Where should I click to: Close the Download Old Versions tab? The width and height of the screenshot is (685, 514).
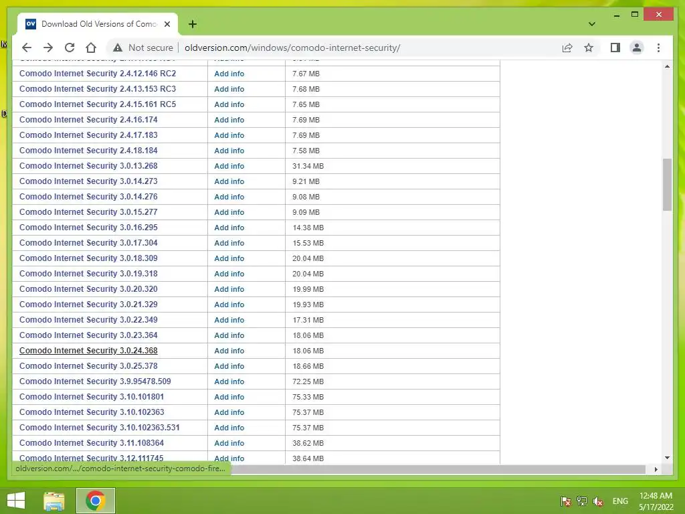tap(167, 24)
